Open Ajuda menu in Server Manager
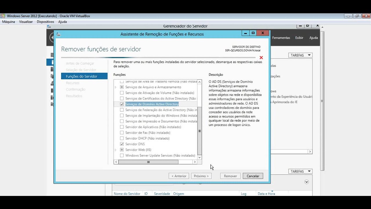 pos(314,38)
